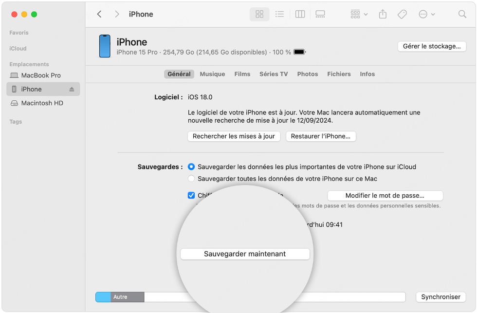Switch to icon grid view
The width and height of the screenshot is (477, 313).
click(x=259, y=14)
